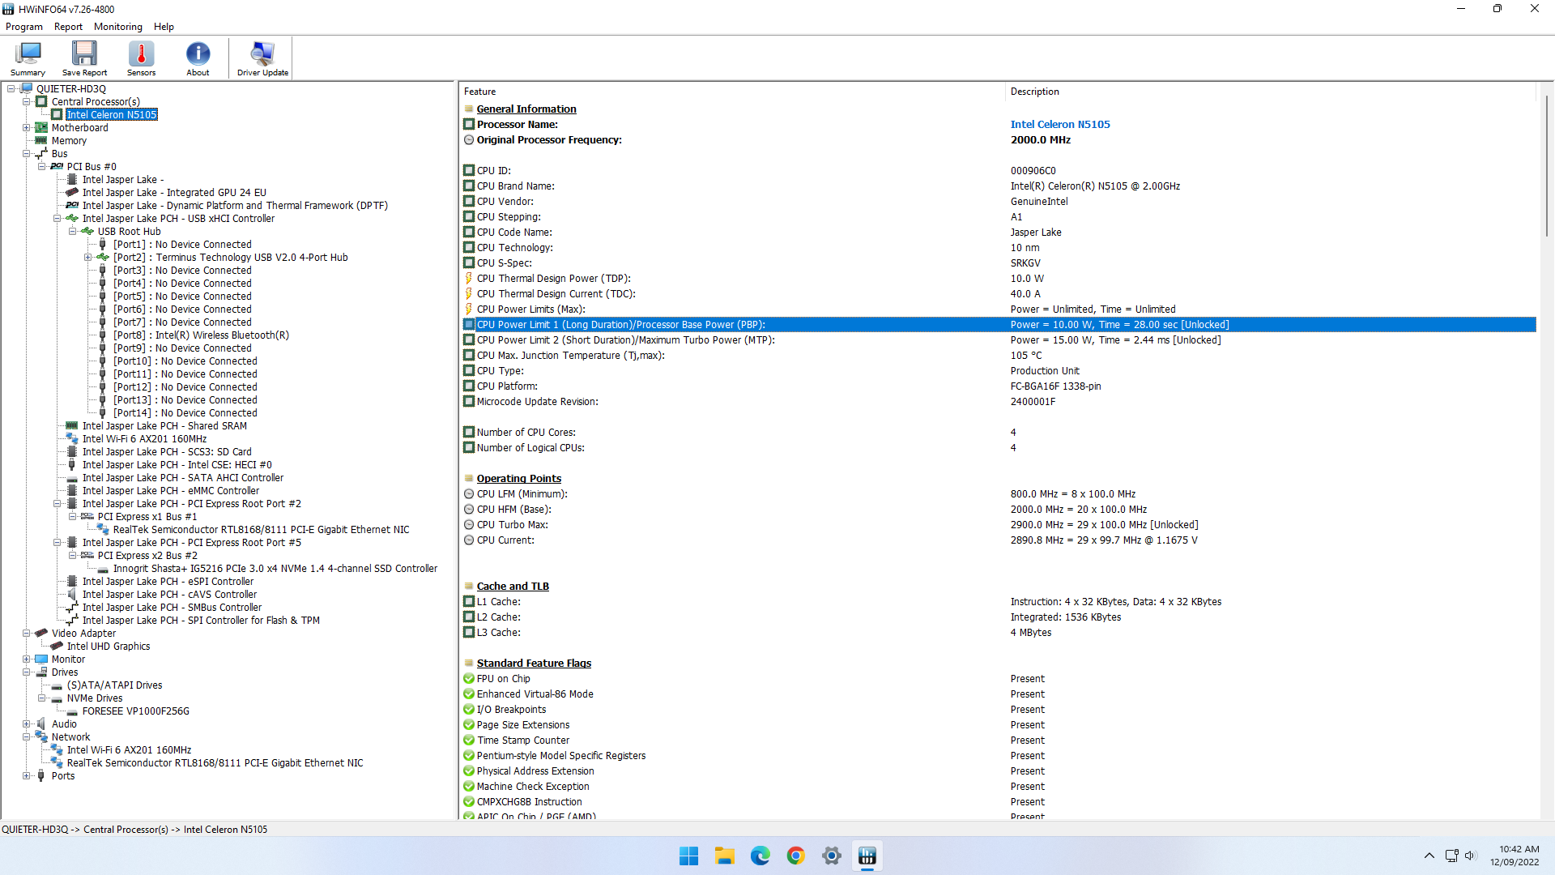Image resolution: width=1555 pixels, height=875 pixels.
Task: Select the CPU Stepping row
Action: 998,217
